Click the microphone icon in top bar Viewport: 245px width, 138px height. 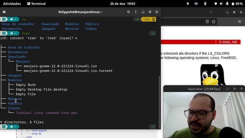click(x=227, y=3)
